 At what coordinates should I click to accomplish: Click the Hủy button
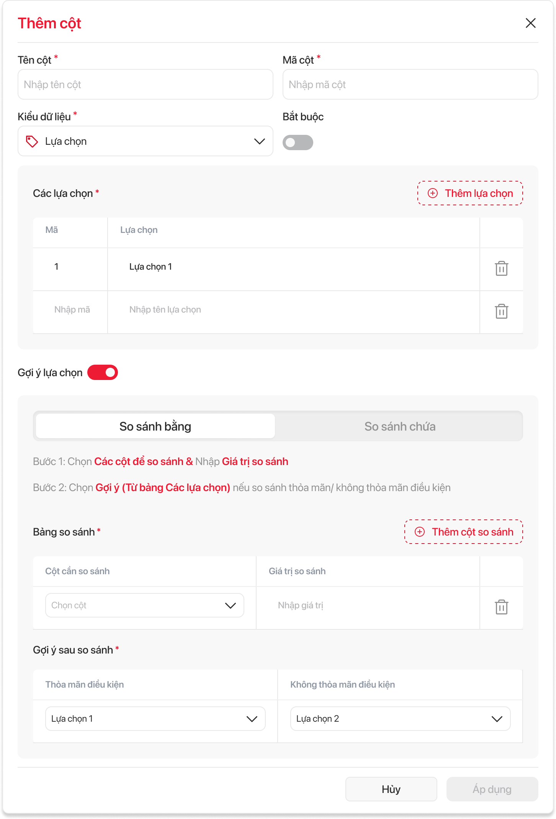(x=391, y=789)
